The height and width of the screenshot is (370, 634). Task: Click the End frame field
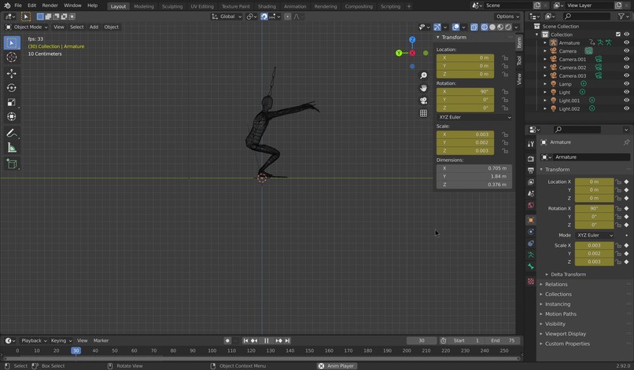tap(503, 341)
